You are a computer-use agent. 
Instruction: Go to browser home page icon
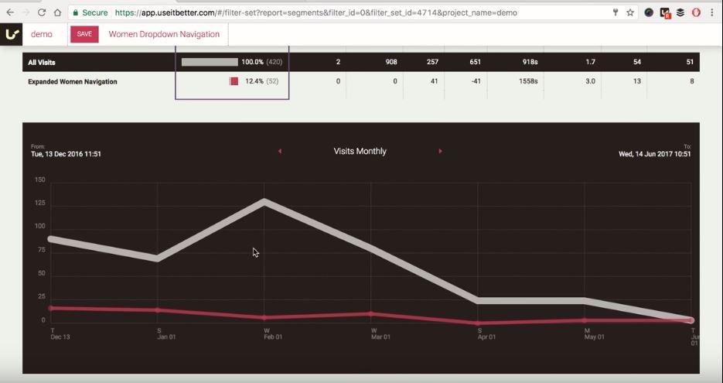(57, 13)
